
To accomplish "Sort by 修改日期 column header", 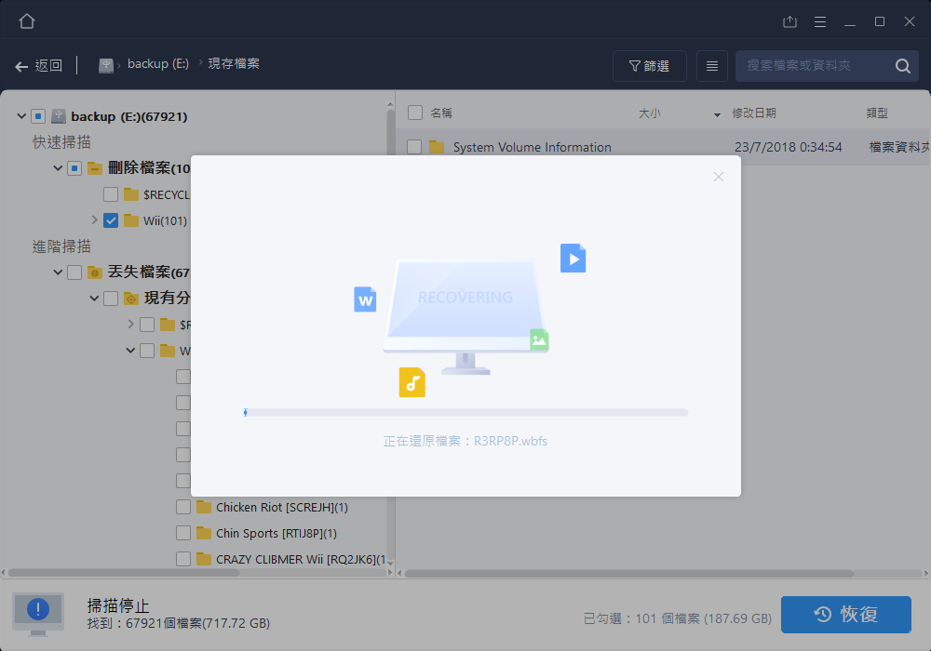I will pyautogui.click(x=754, y=113).
